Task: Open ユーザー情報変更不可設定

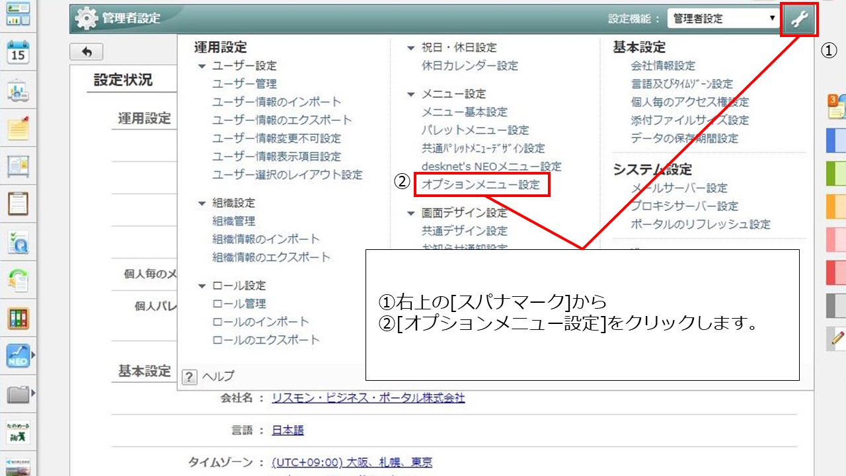Action: coord(277,138)
